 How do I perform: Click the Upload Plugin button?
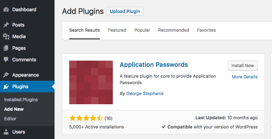click(x=125, y=11)
